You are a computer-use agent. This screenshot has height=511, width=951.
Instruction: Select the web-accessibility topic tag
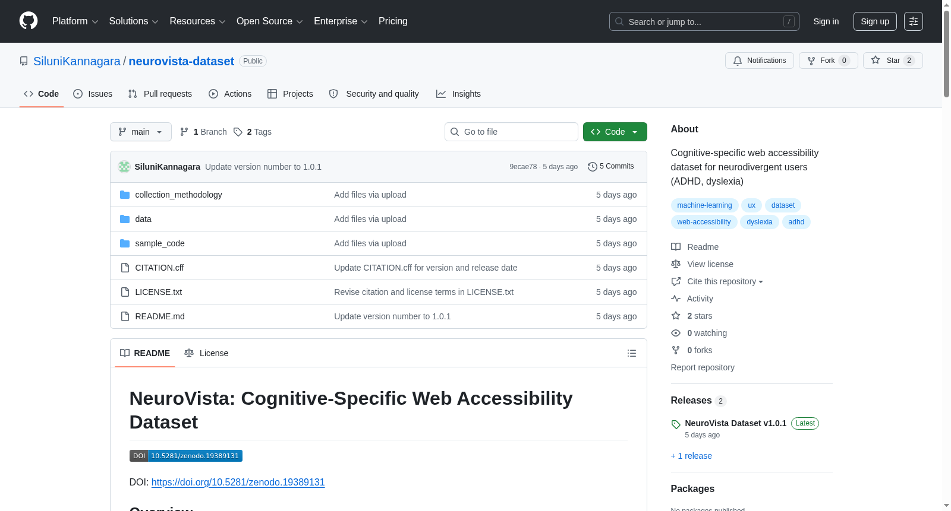704,222
